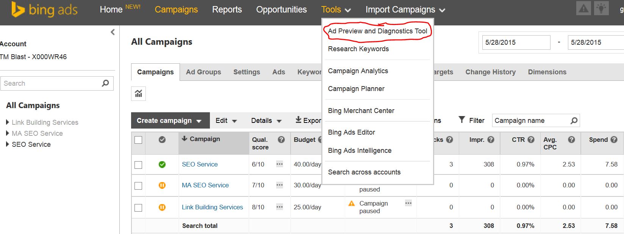Click the paused status icon for MA SEO Service
Screen dimensions: 624x234
coord(162,185)
